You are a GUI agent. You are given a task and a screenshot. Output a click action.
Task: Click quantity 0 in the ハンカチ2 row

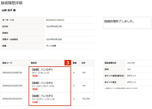tap(74, 86)
